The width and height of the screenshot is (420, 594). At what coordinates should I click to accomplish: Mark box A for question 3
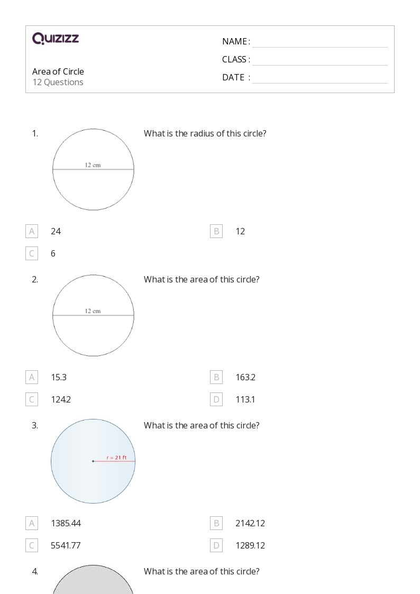32,523
